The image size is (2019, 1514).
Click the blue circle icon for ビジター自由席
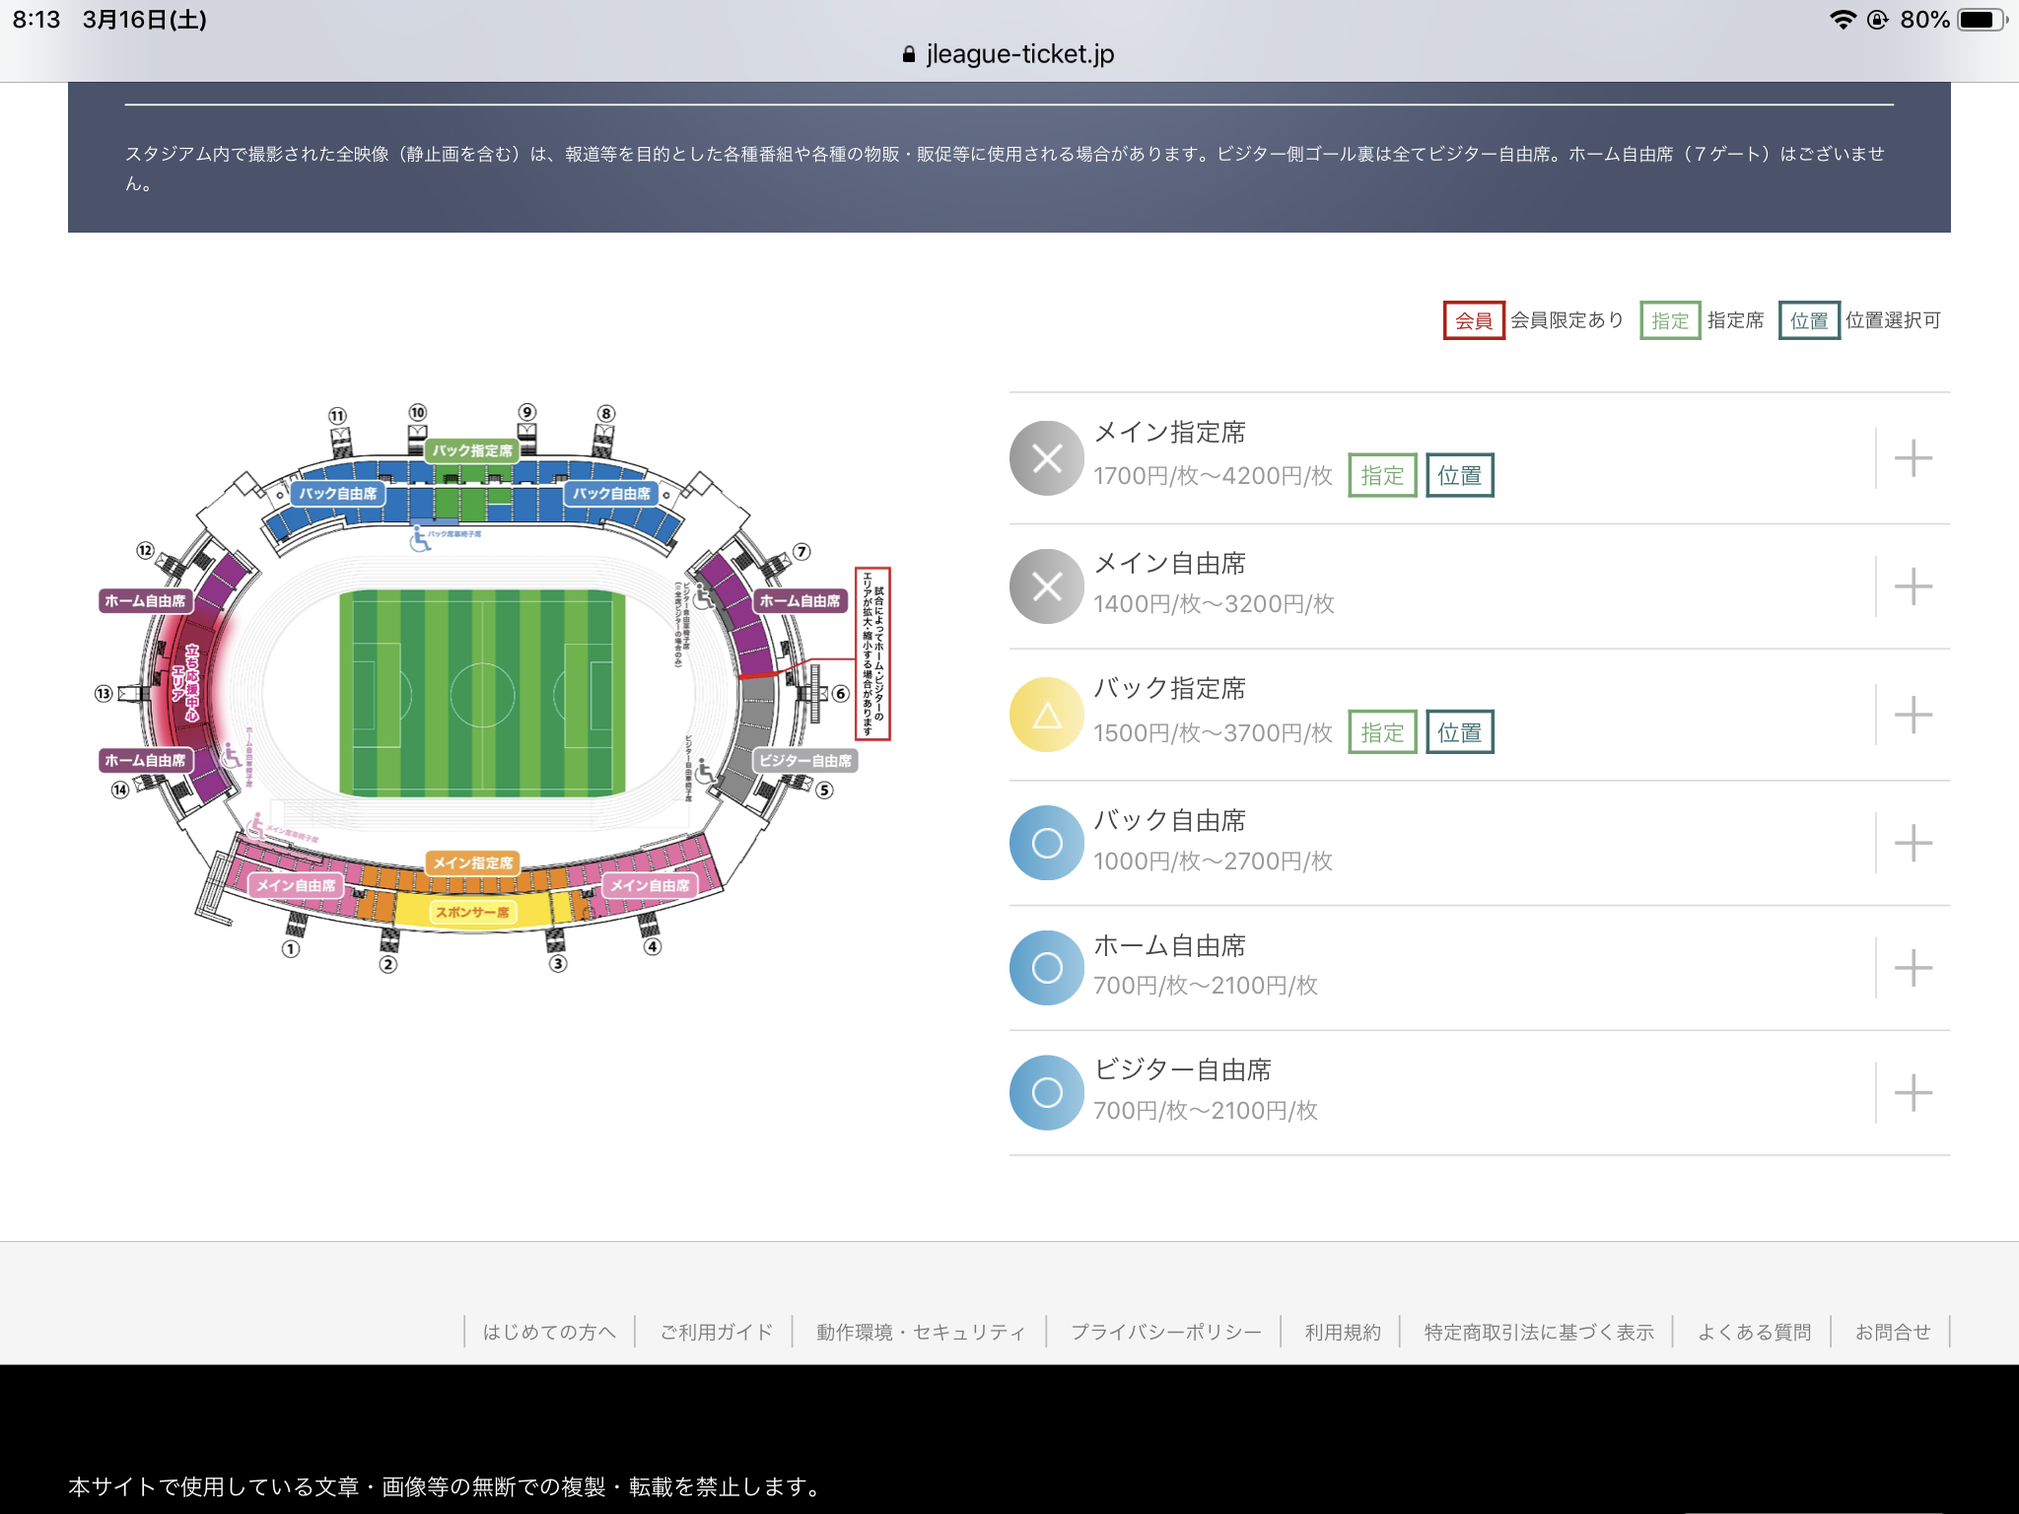pos(1046,1092)
